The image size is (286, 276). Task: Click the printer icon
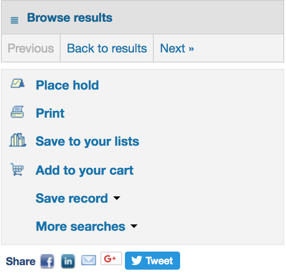point(17,112)
